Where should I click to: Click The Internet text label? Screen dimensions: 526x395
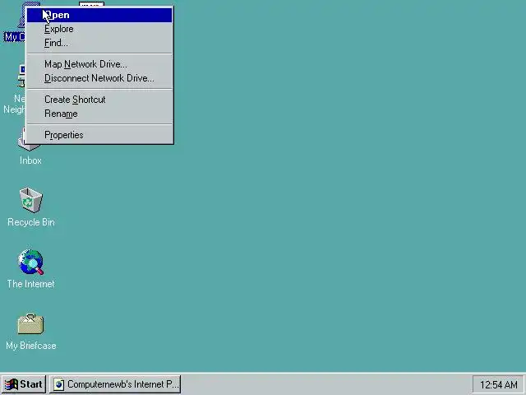31,284
